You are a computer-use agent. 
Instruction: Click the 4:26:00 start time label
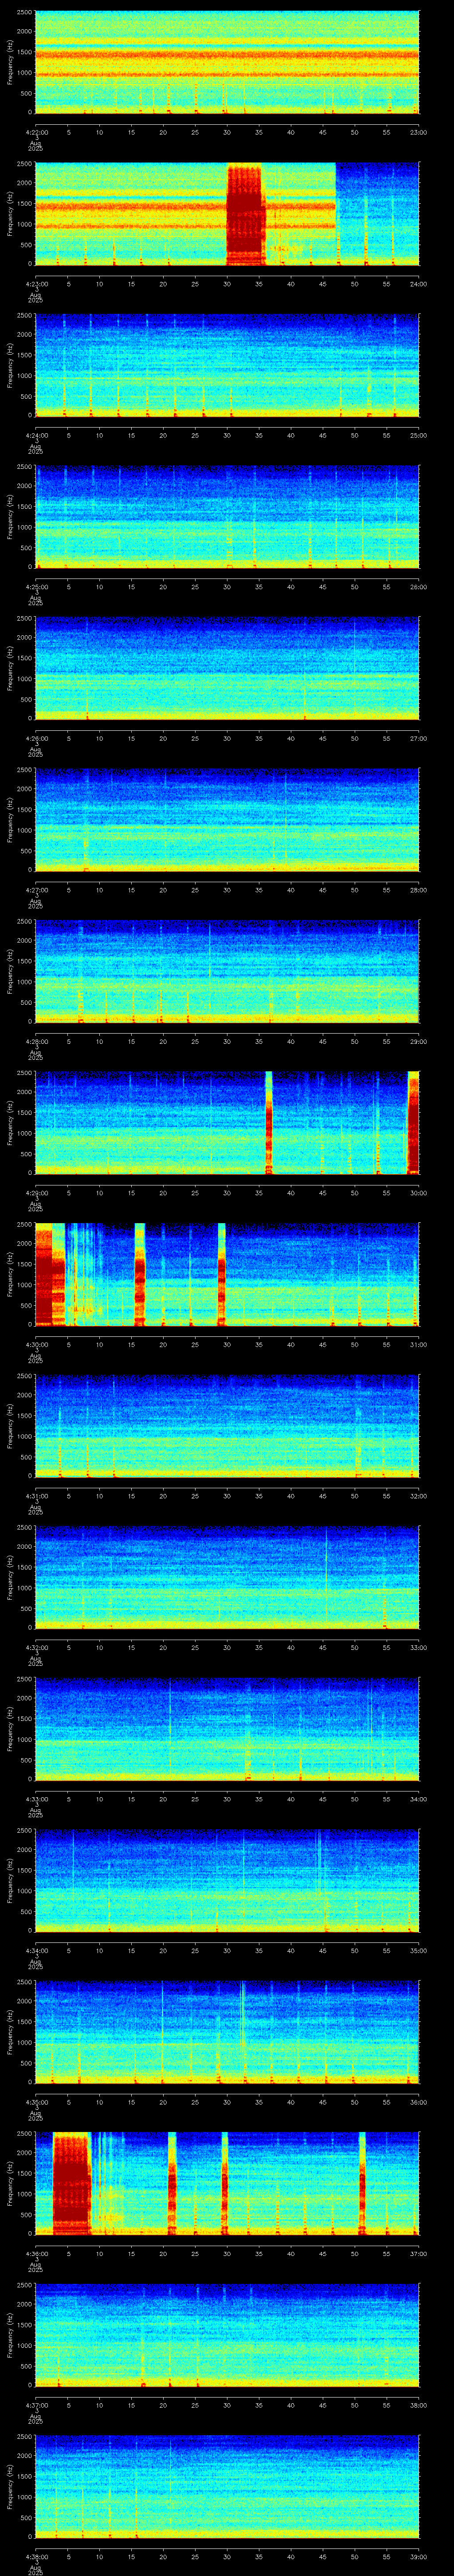36,738
